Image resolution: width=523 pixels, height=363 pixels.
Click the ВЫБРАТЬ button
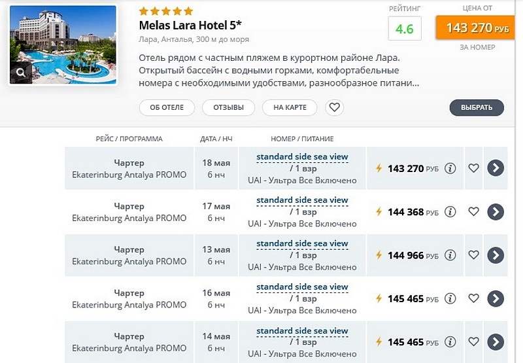coord(477,107)
